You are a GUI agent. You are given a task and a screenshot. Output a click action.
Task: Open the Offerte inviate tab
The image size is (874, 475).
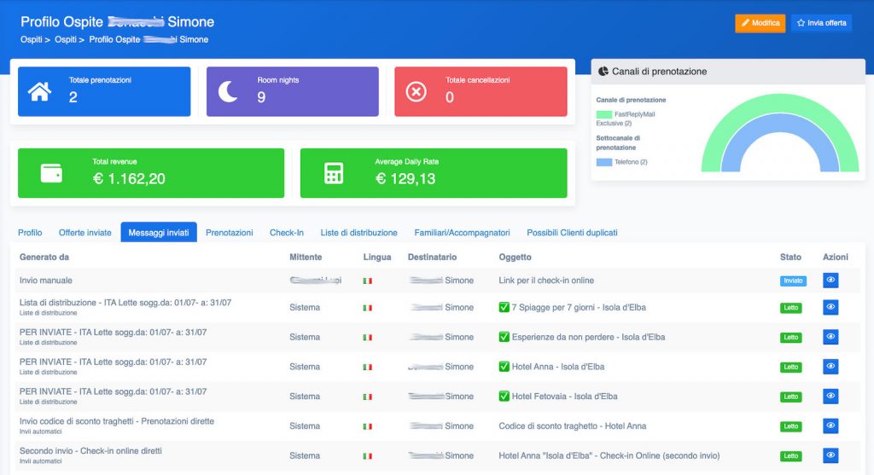coord(84,233)
